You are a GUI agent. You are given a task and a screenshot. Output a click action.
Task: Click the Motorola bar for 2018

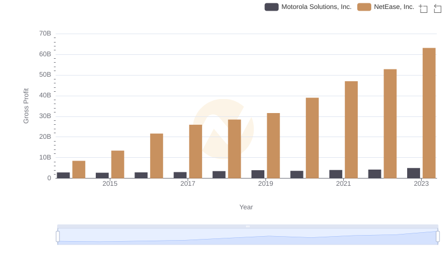(x=219, y=175)
